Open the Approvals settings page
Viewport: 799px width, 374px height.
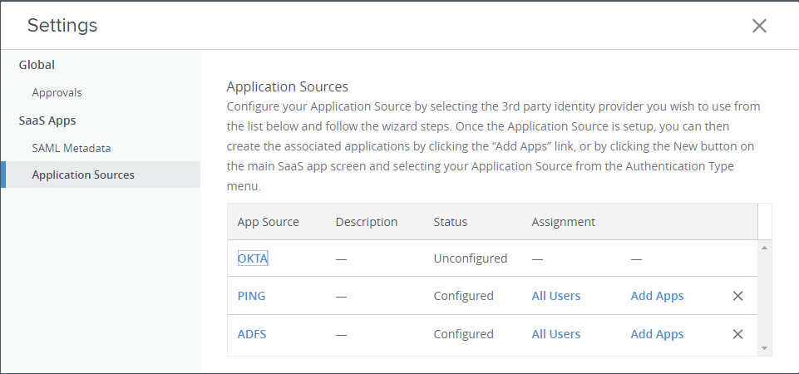pos(57,92)
